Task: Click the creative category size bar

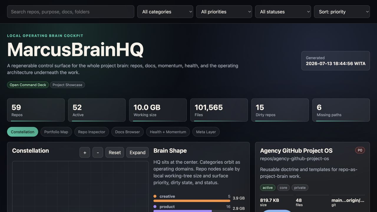Action: click(192, 201)
